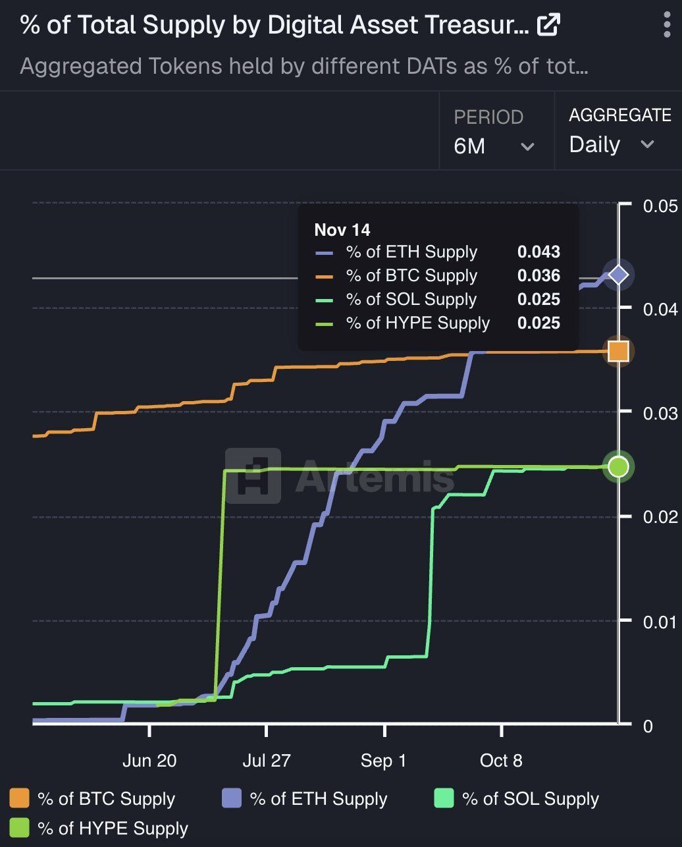Image resolution: width=682 pixels, height=847 pixels.
Task: Open the three-dot chart options menu
Action: [666, 24]
